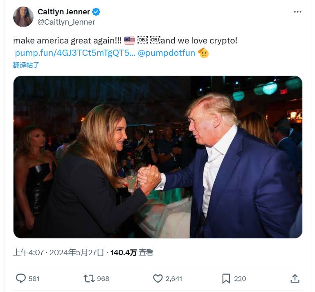
Task: Like the post with the heart icon
Action: click(158, 278)
